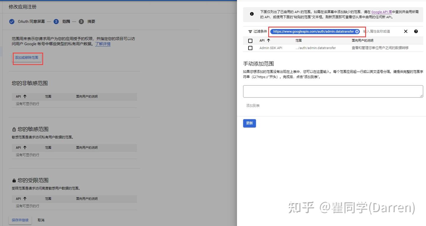This screenshot has height=226, width=426.
Task: Check the Admin SDK API scope row
Action: pos(250,48)
